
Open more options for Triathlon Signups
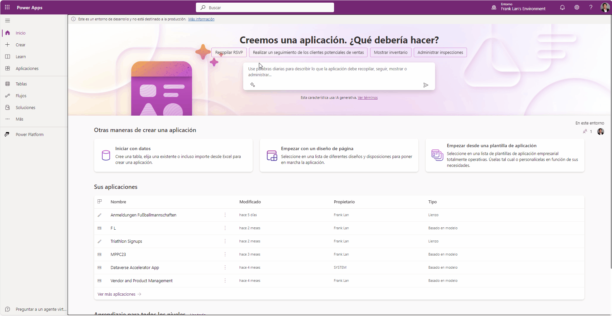tap(225, 241)
